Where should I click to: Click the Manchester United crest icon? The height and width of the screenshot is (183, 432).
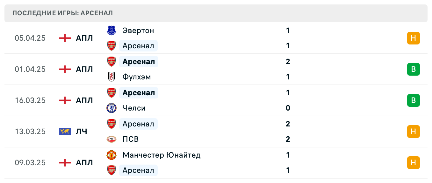[x=112, y=155]
